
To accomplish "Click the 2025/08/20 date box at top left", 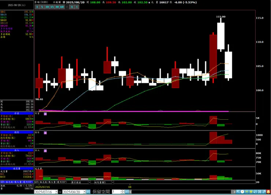I will pyautogui.click(x=17, y=5).
